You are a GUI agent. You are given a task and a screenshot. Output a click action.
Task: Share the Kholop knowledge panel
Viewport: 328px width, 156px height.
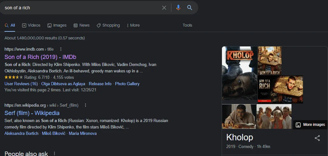[x=317, y=138]
